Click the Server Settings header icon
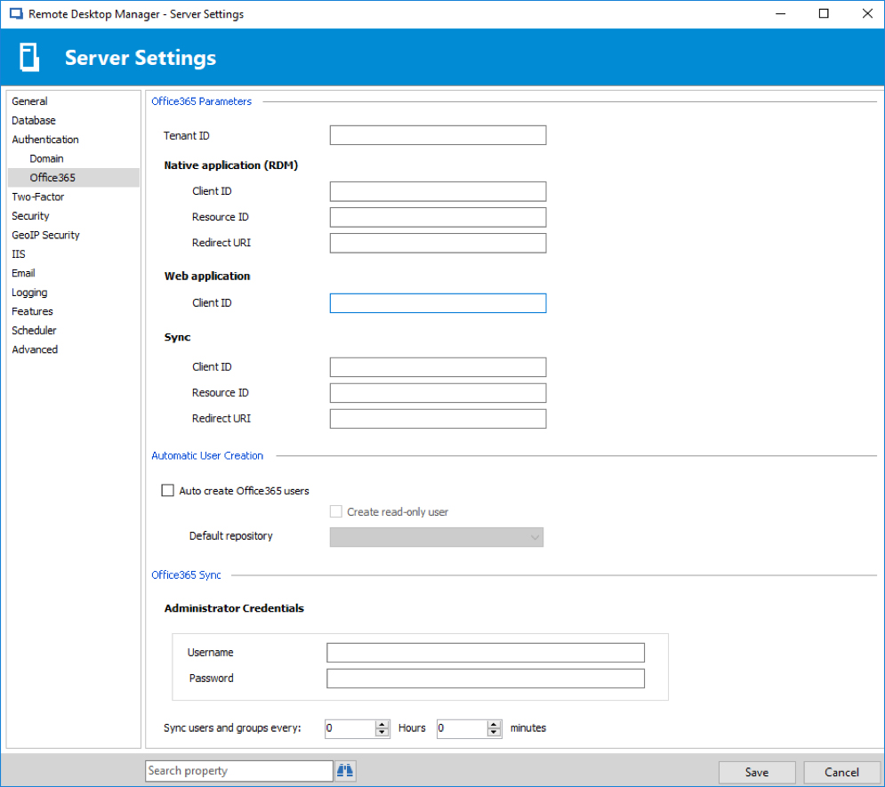 30,58
